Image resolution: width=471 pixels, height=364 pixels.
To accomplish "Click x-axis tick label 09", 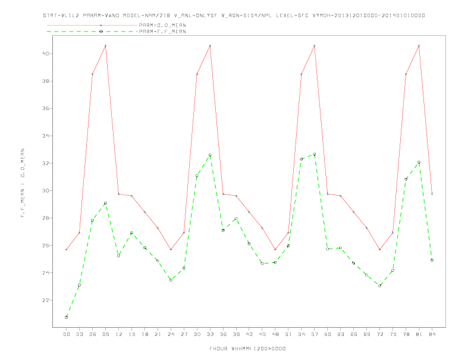I will pyautogui.click(x=105, y=334).
